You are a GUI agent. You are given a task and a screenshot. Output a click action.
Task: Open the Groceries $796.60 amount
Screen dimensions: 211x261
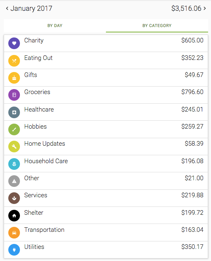tap(192, 92)
